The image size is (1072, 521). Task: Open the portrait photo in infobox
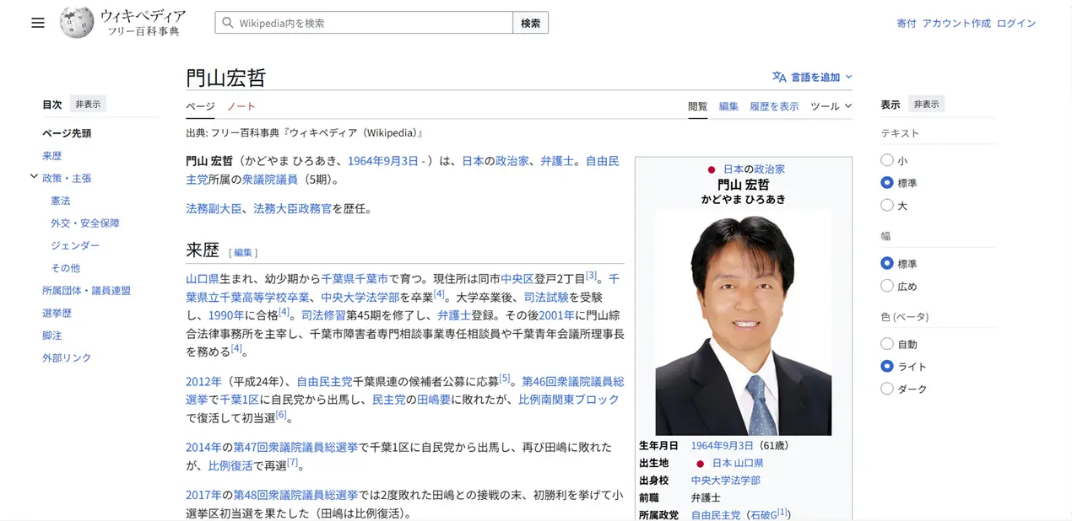click(743, 325)
